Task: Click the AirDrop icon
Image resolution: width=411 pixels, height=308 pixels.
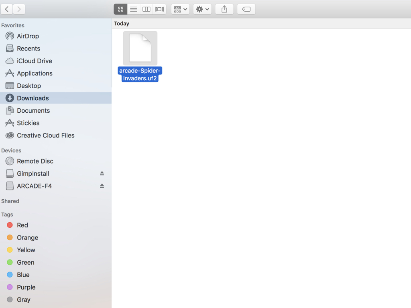Action: 10,36
